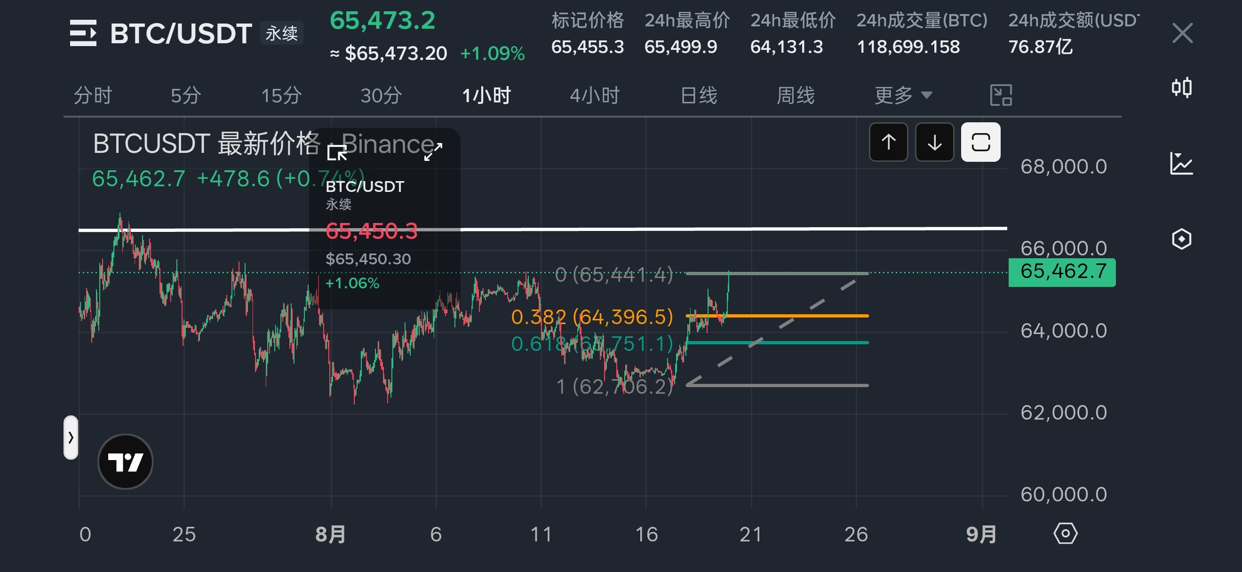Screen dimensions: 1242x572
Task: Toggle the white rounded-square view button
Action: click(x=981, y=142)
